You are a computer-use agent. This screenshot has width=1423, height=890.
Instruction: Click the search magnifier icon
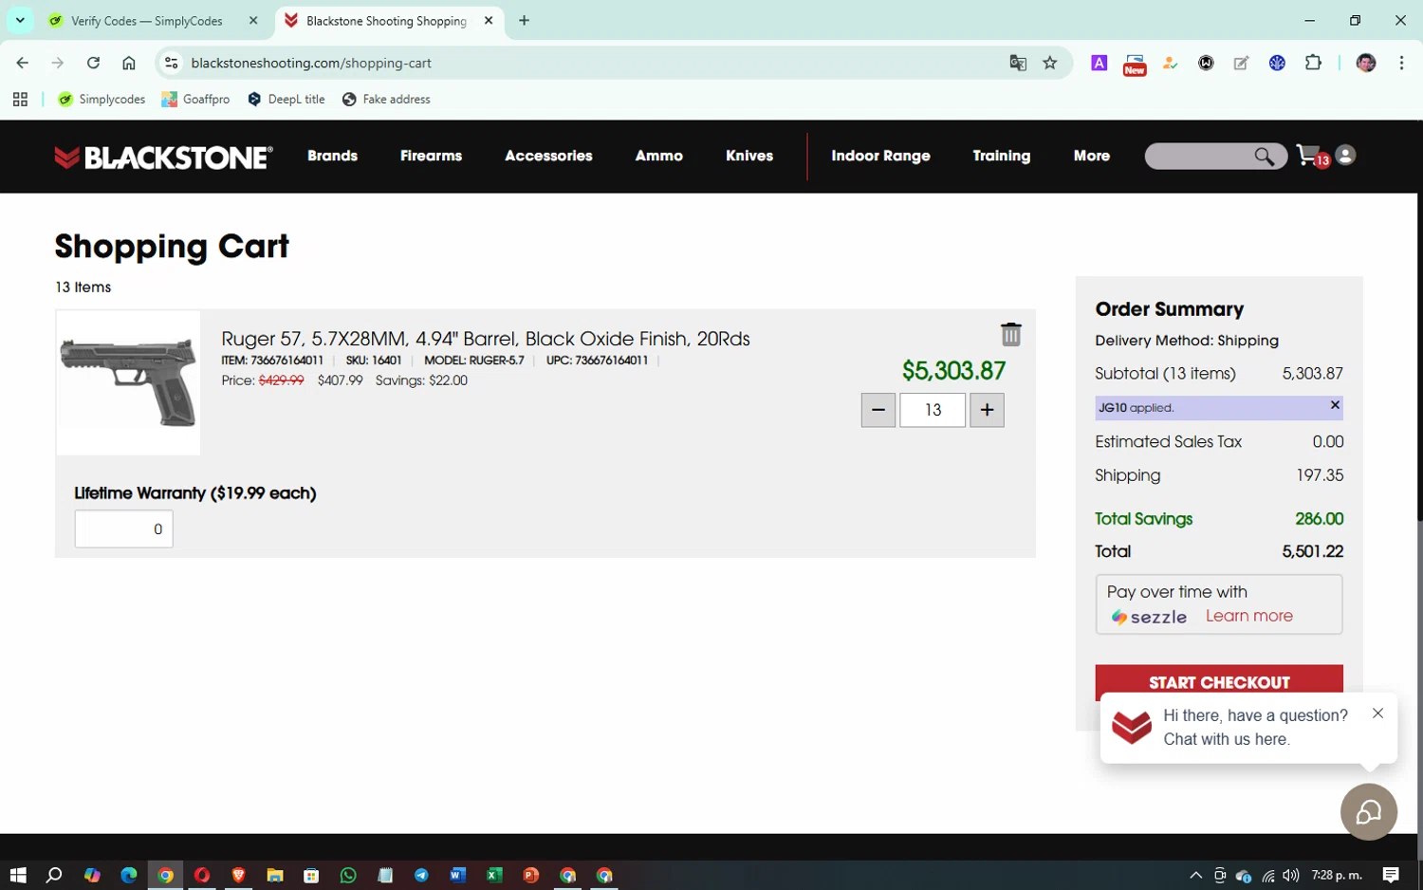[x=1264, y=157]
